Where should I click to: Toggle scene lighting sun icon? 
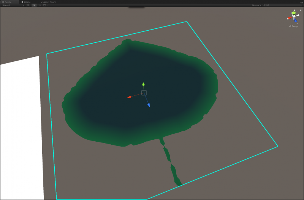tap(34, 5)
